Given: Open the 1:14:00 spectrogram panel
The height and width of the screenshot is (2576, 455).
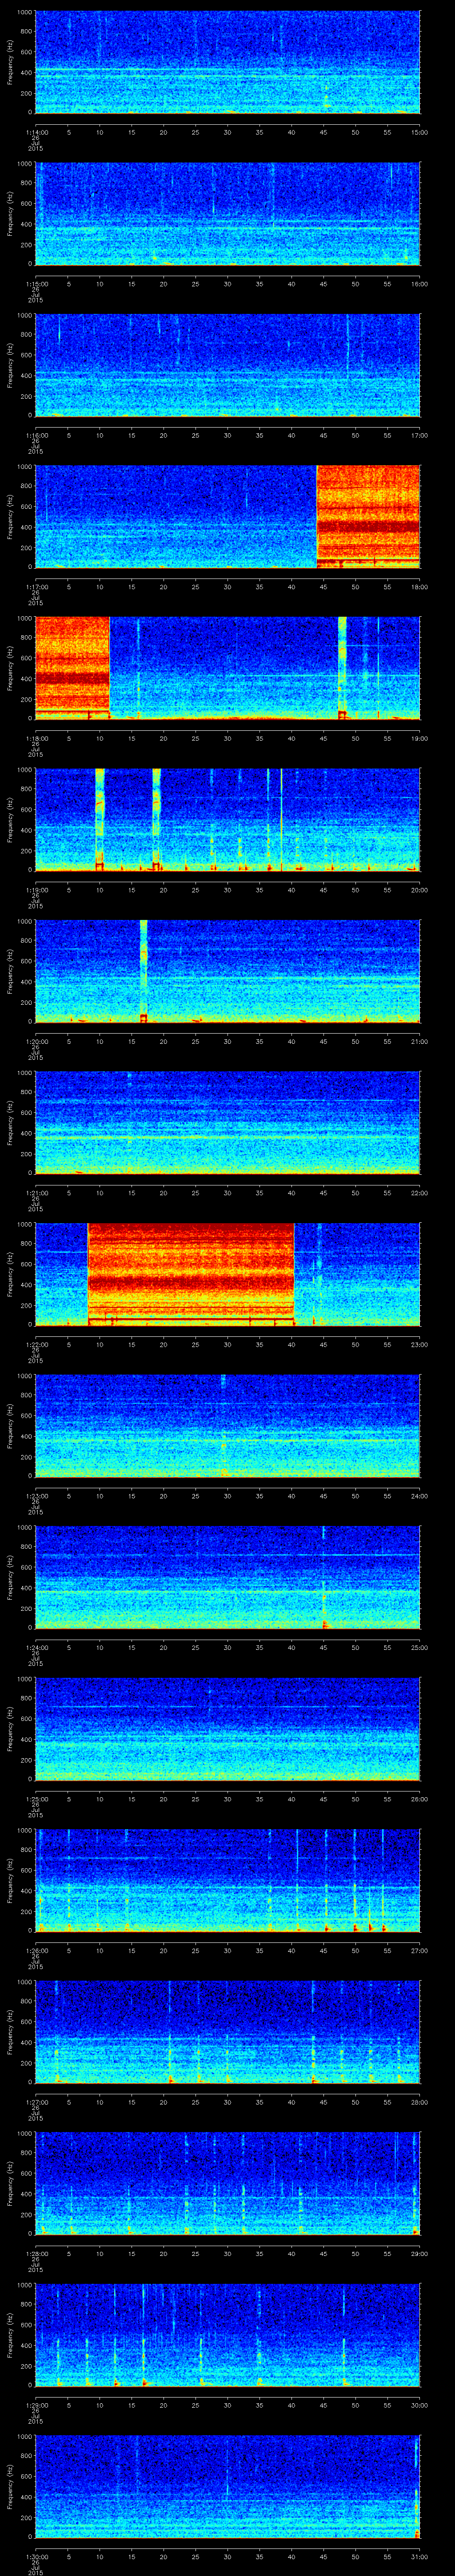Looking at the screenshot, I should [227, 62].
